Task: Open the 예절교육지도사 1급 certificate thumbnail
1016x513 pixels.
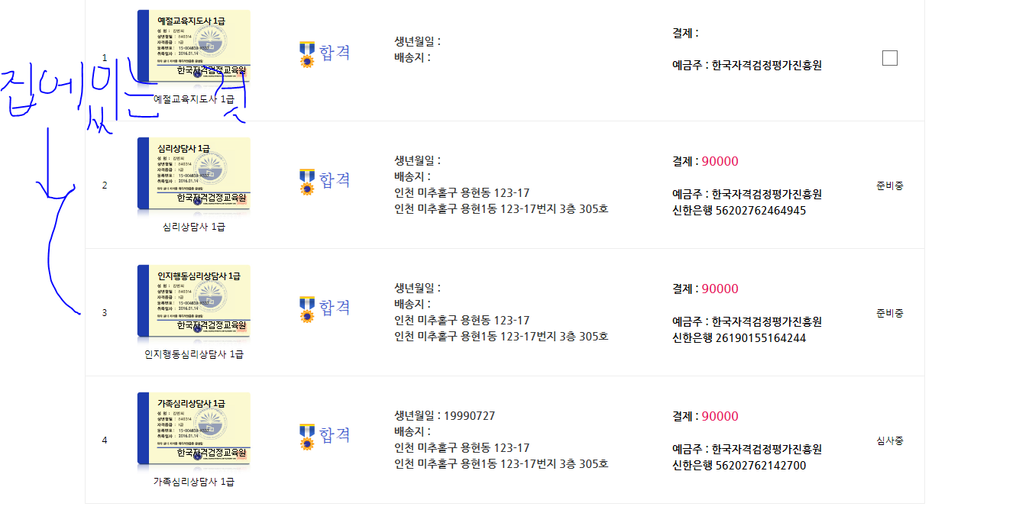Action: pos(194,47)
